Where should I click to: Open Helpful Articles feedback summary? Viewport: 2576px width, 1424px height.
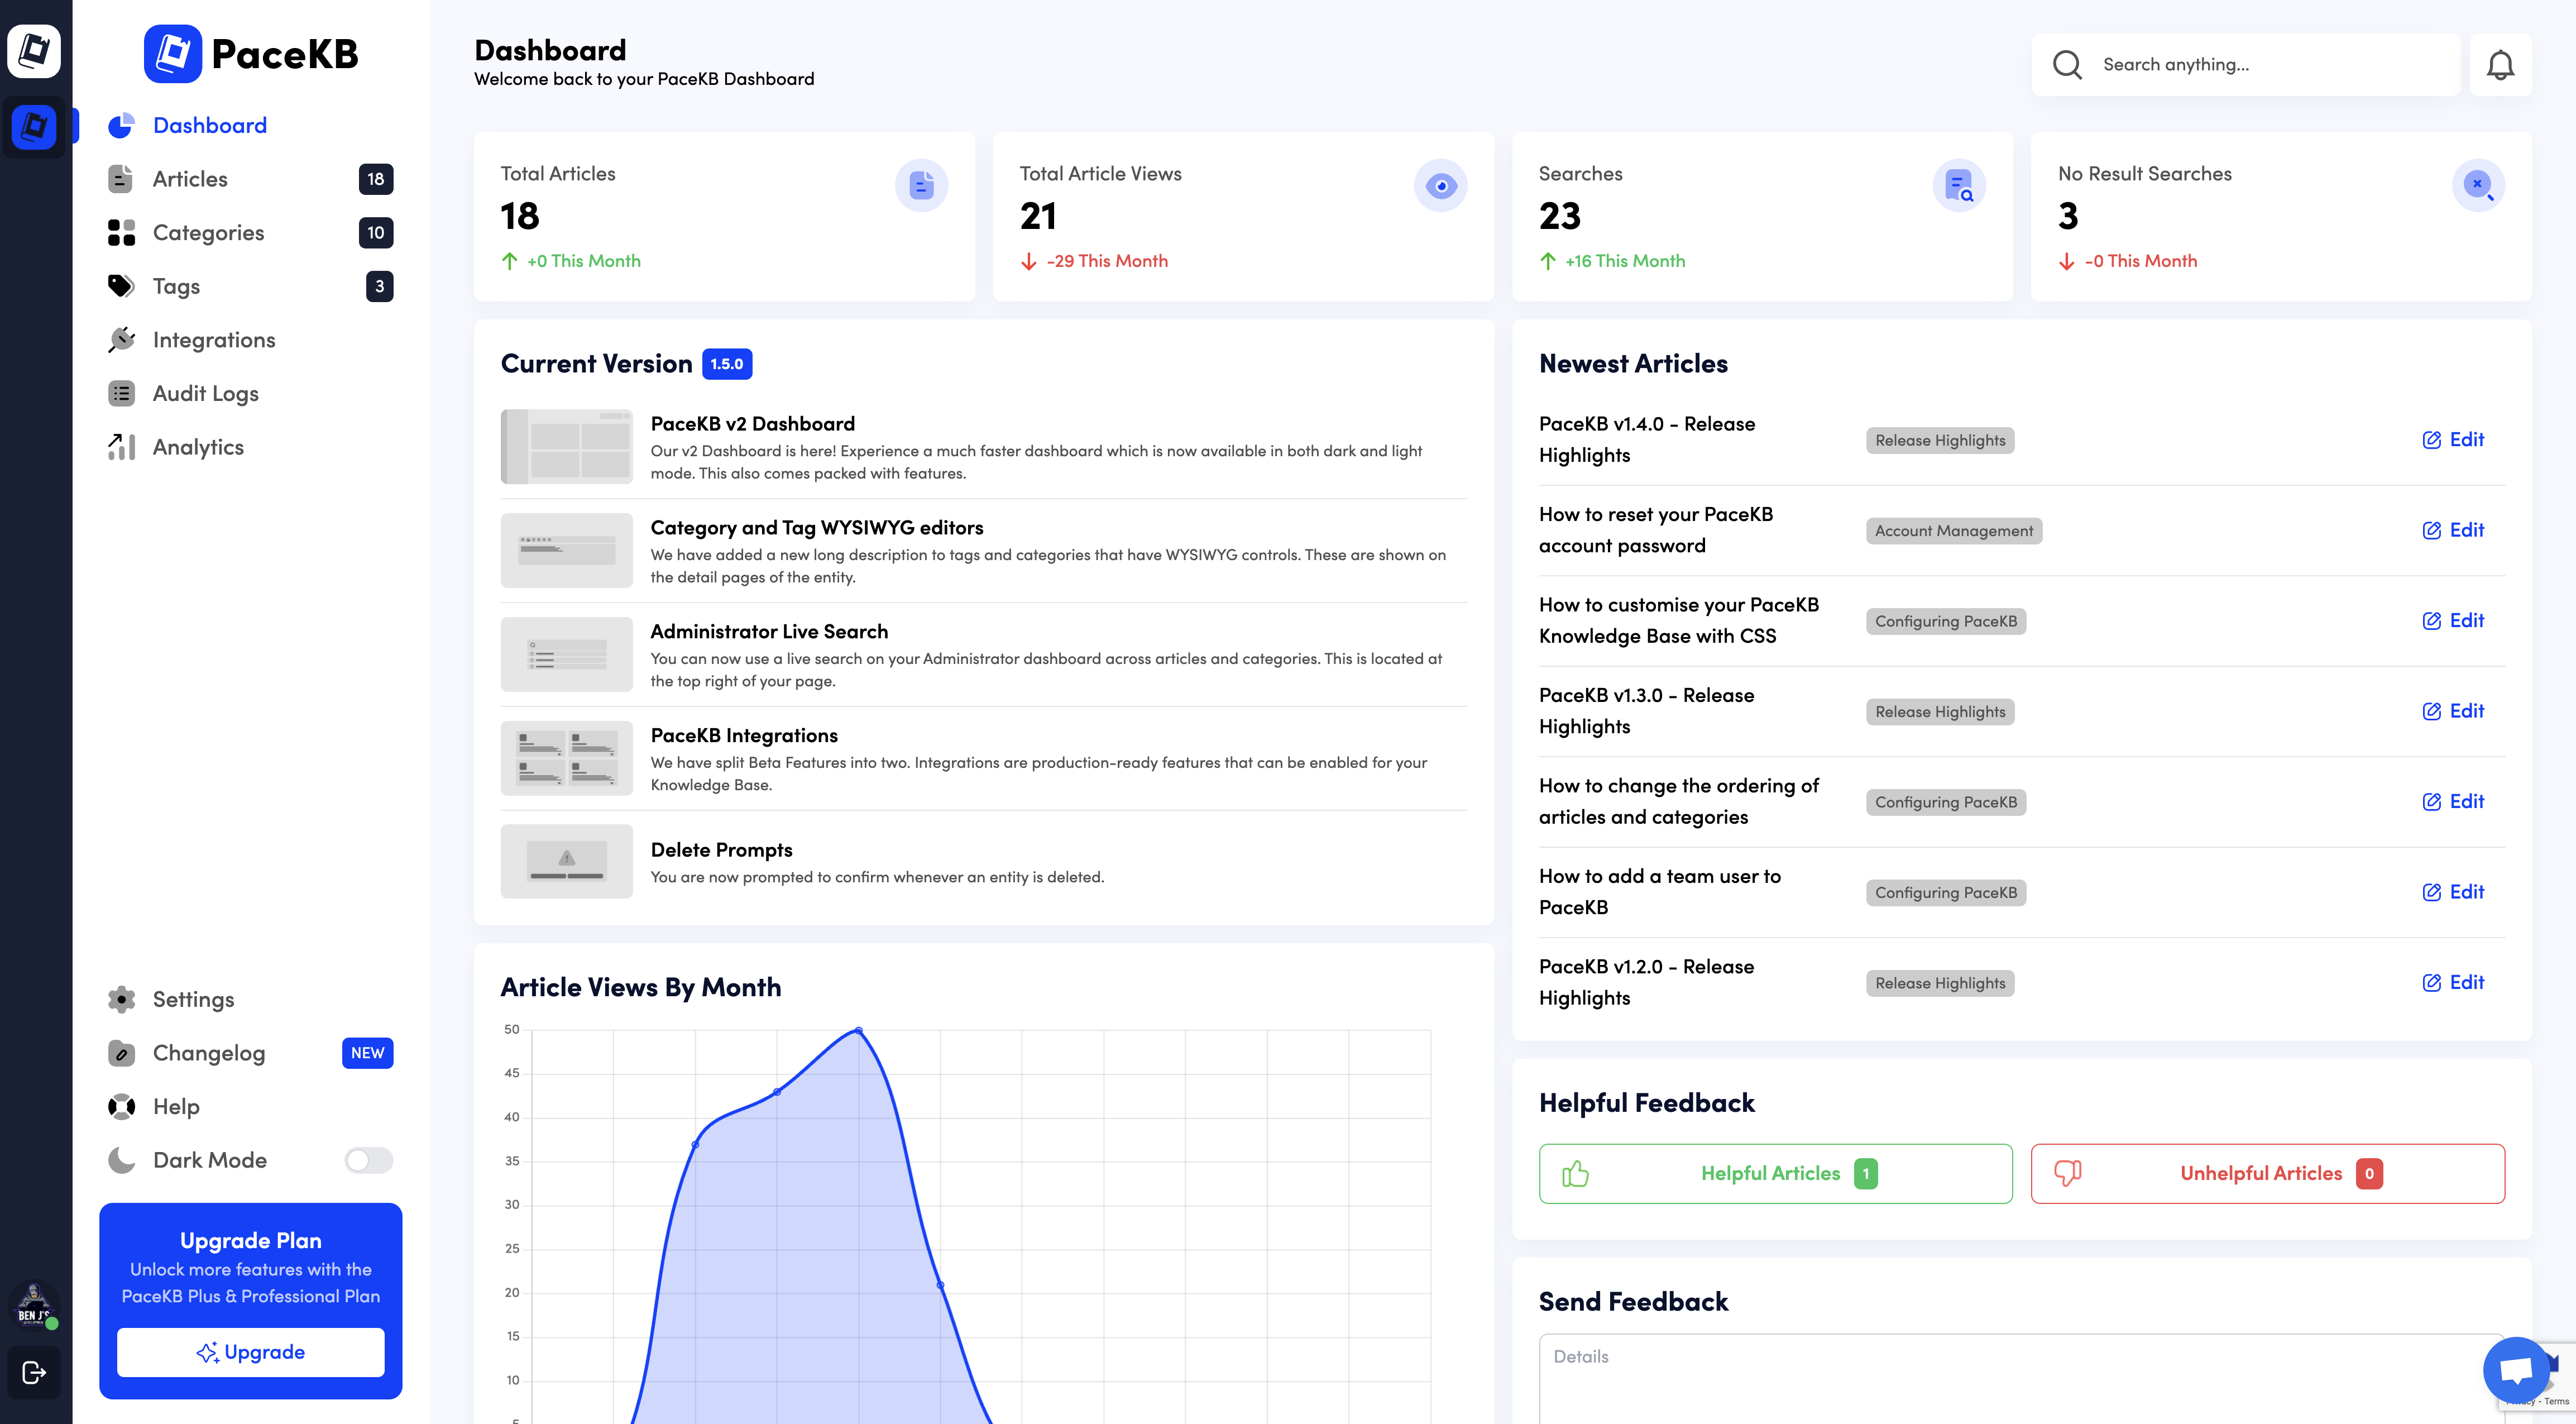pyautogui.click(x=1775, y=1173)
